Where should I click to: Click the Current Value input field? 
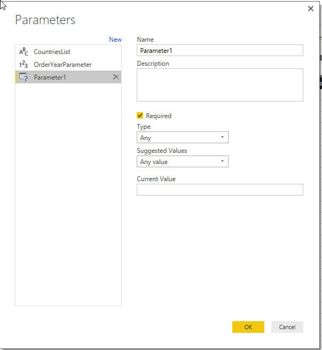click(x=219, y=190)
